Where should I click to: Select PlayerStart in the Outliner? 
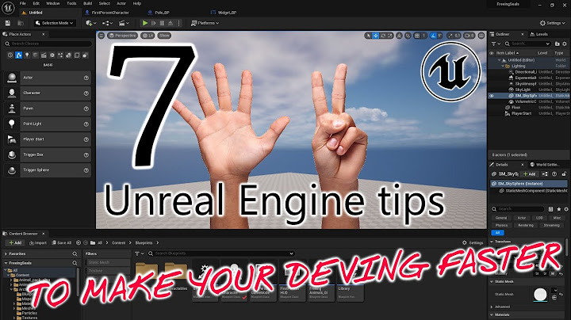point(521,114)
